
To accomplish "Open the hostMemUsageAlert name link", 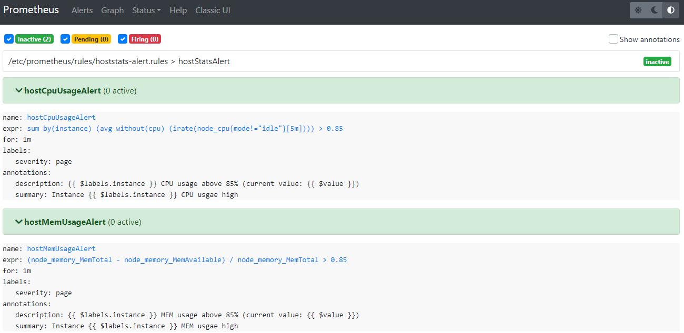I will click(x=61, y=248).
